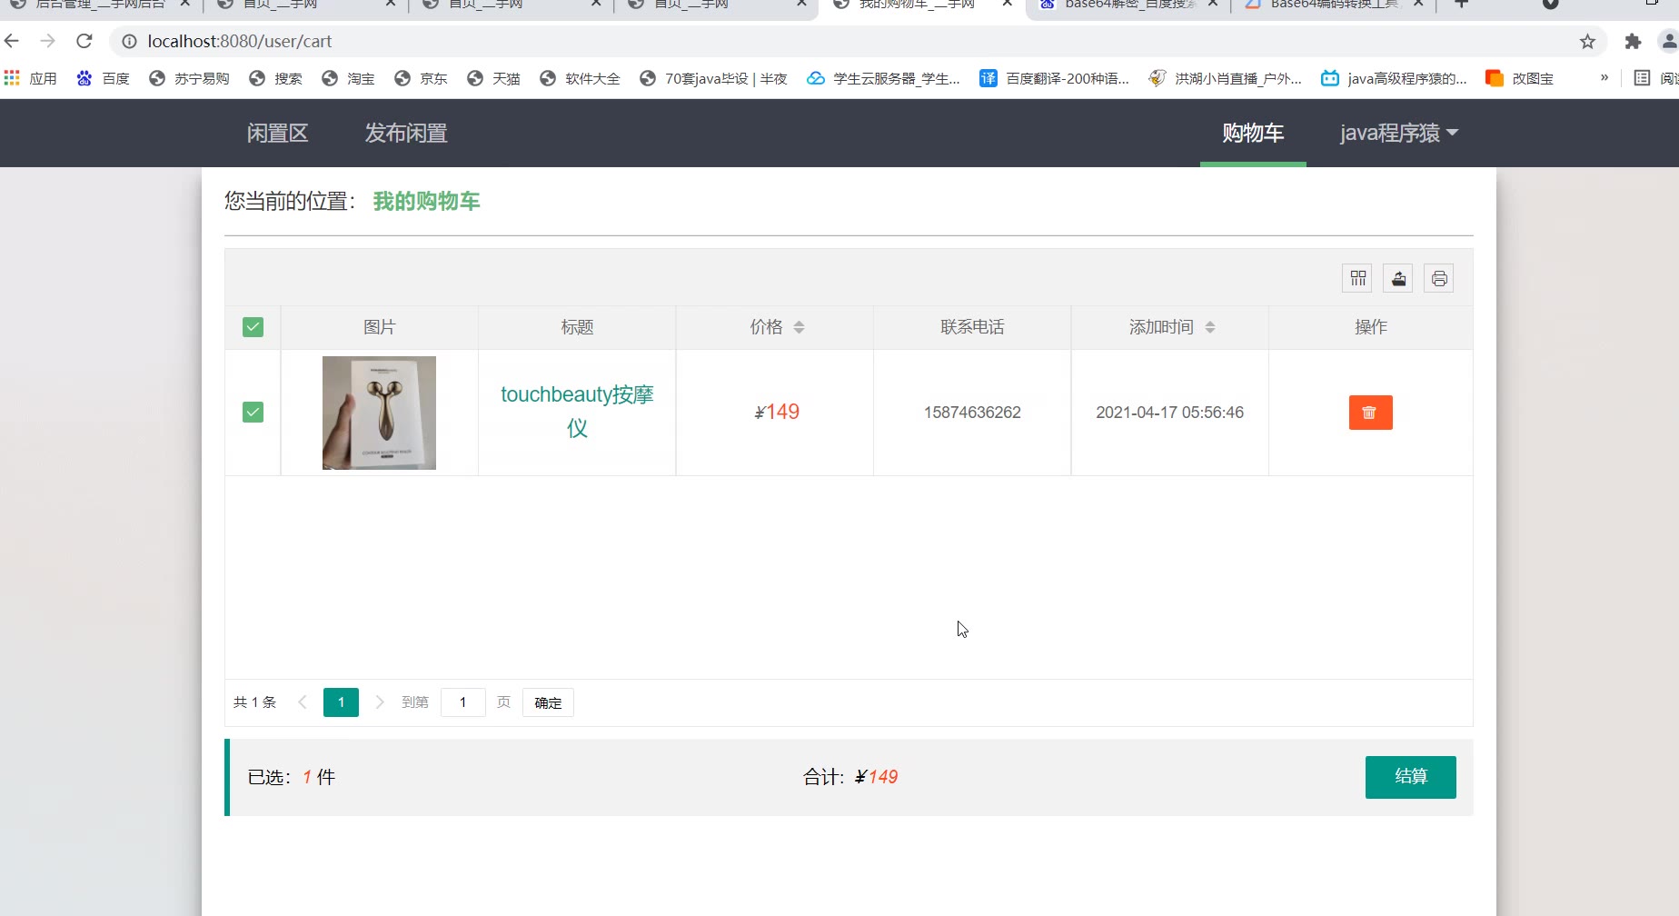Open a new browser tab
The width and height of the screenshot is (1679, 916).
point(1461,5)
